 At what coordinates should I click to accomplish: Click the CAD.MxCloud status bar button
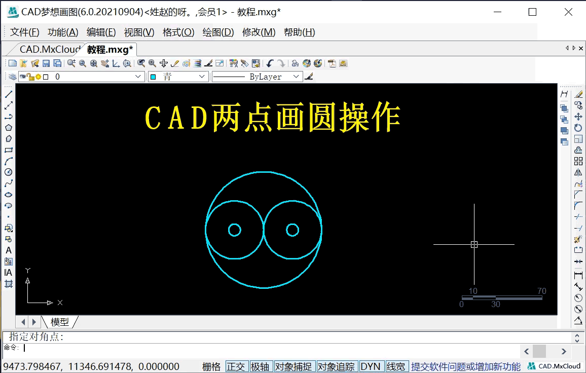pyautogui.click(x=554, y=366)
